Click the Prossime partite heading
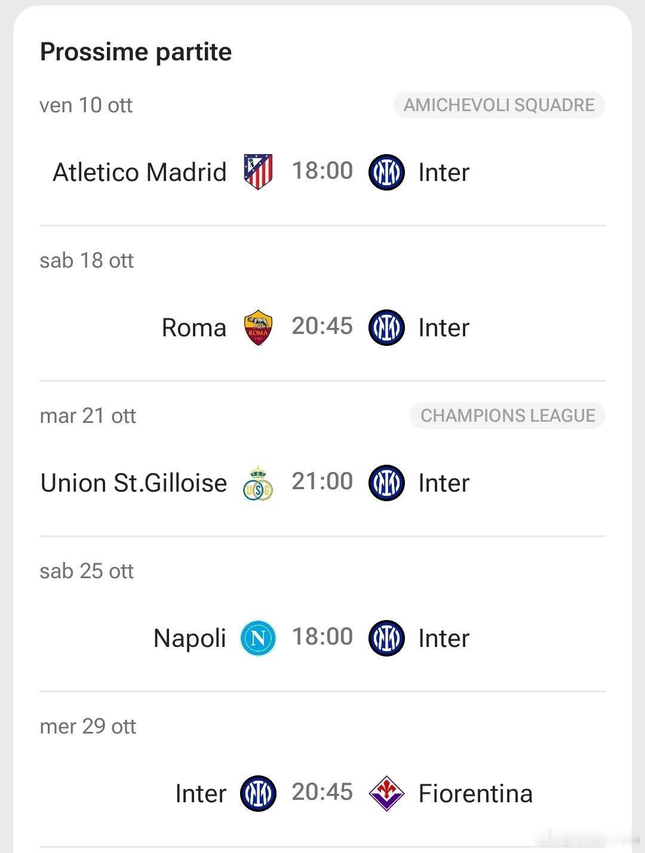645x853 pixels. click(x=136, y=52)
